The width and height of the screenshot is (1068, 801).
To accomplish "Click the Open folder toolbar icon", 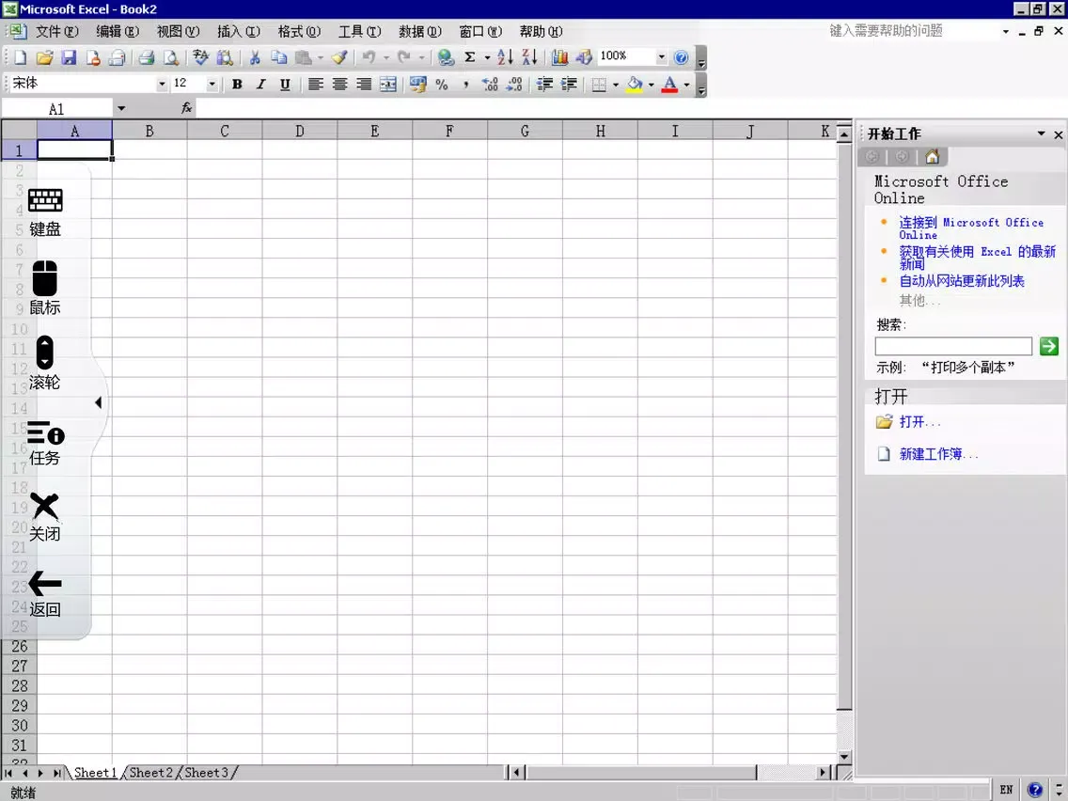I will click(45, 58).
